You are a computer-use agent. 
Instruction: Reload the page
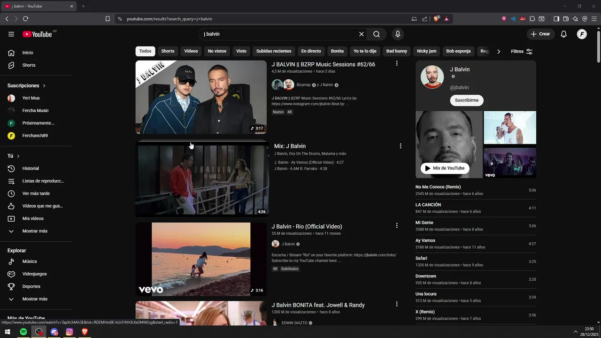(25, 19)
